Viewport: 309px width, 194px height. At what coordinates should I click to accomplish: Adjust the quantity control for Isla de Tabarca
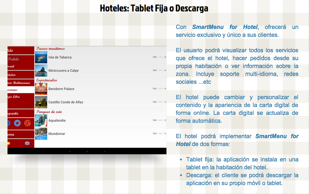point(160,57)
